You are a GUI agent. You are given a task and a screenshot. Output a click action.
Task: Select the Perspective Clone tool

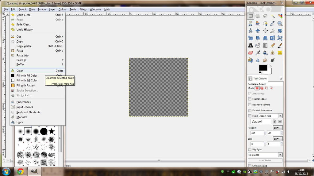pos(251,60)
